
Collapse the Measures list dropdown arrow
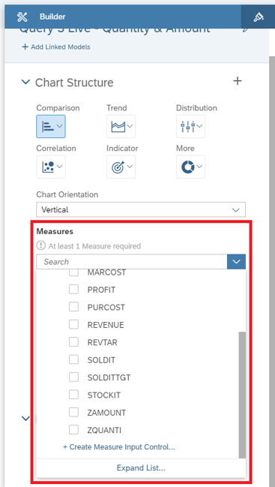pos(236,262)
